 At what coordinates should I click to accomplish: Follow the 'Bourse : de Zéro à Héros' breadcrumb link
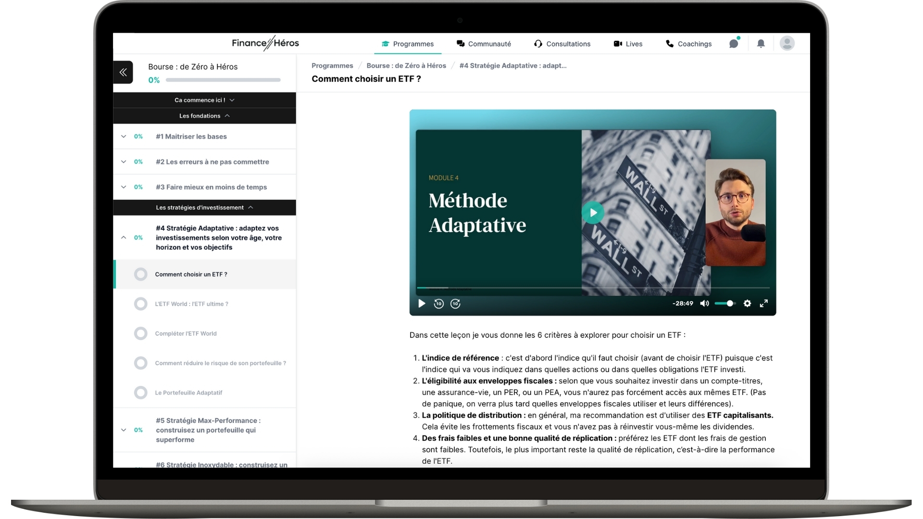click(406, 65)
